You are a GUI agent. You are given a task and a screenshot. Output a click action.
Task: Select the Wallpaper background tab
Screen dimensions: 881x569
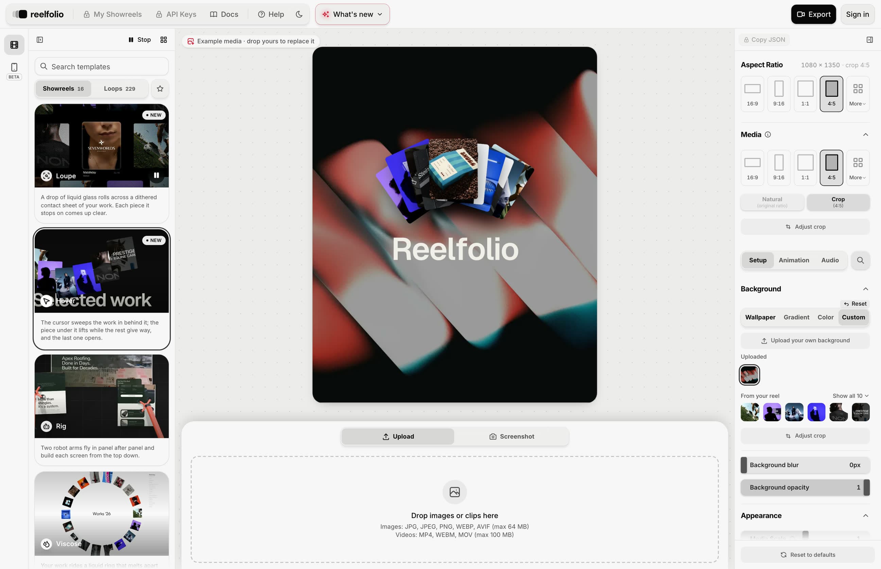point(760,317)
